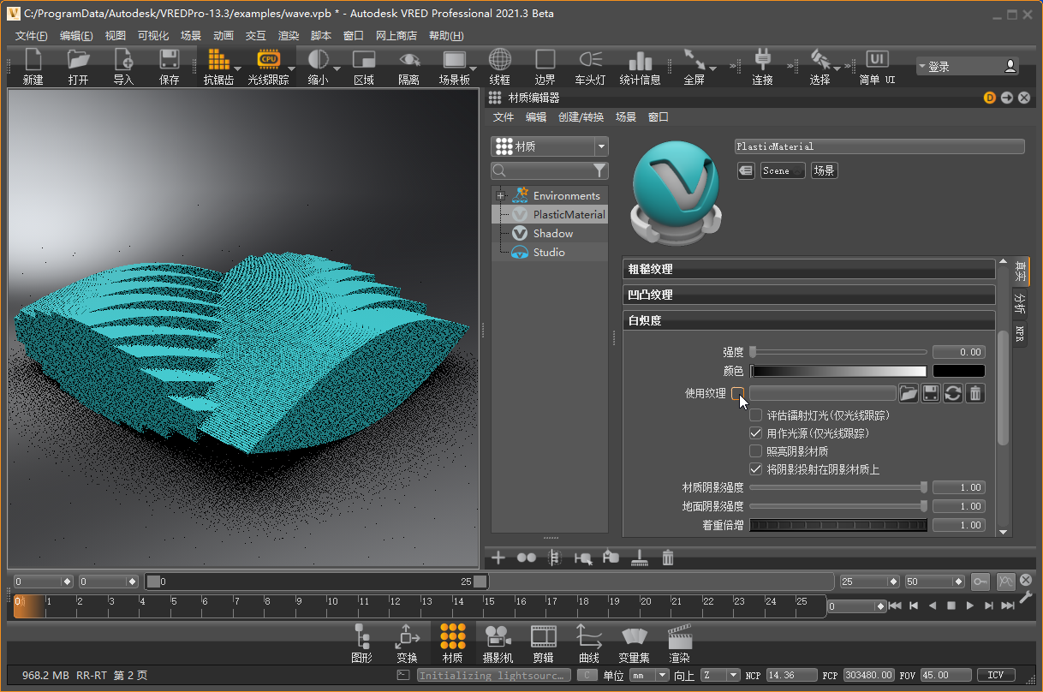This screenshot has height=692, width=1043.
Task: Toggle Headlight (车头灯) in toolbar
Action: pos(590,66)
